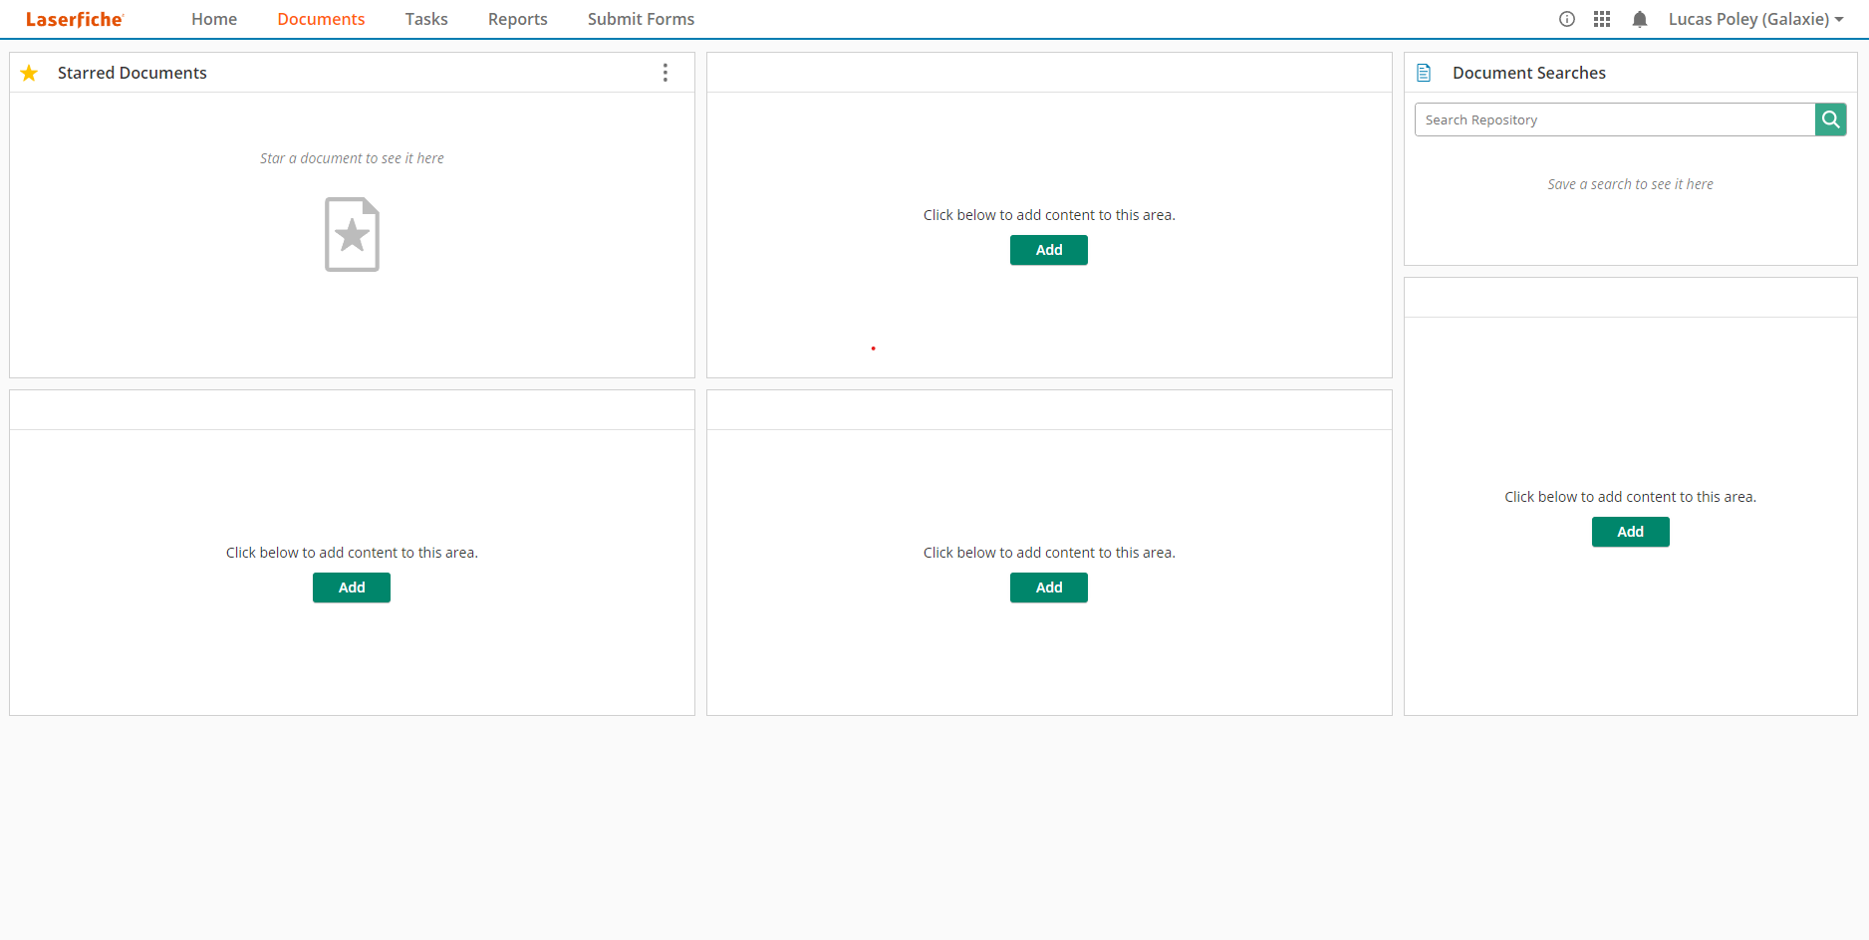Image resolution: width=1869 pixels, height=940 pixels.
Task: Click Add in panel below Starred Documents
Action: coord(351,587)
